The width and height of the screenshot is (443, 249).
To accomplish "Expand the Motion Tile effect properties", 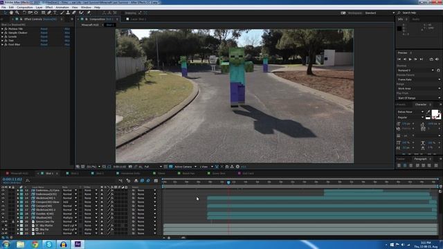I will pos(2,29).
